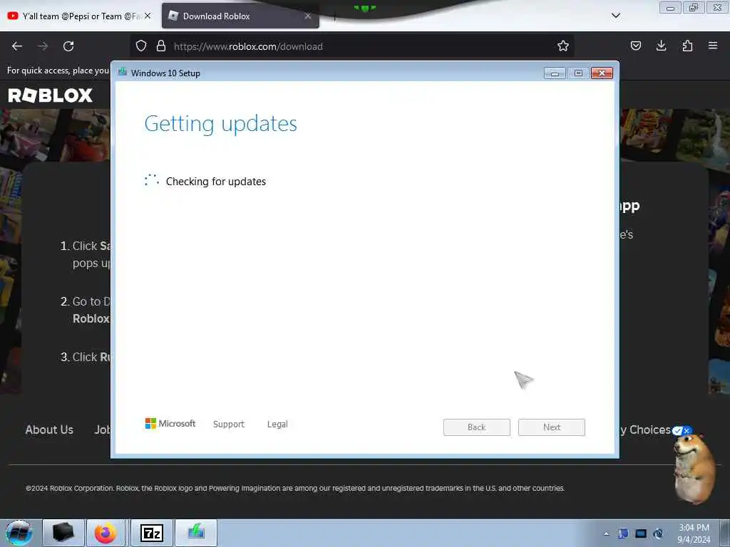Image resolution: width=730 pixels, height=547 pixels.
Task: Click the Next button in Windows 10 Setup
Action: click(x=552, y=427)
